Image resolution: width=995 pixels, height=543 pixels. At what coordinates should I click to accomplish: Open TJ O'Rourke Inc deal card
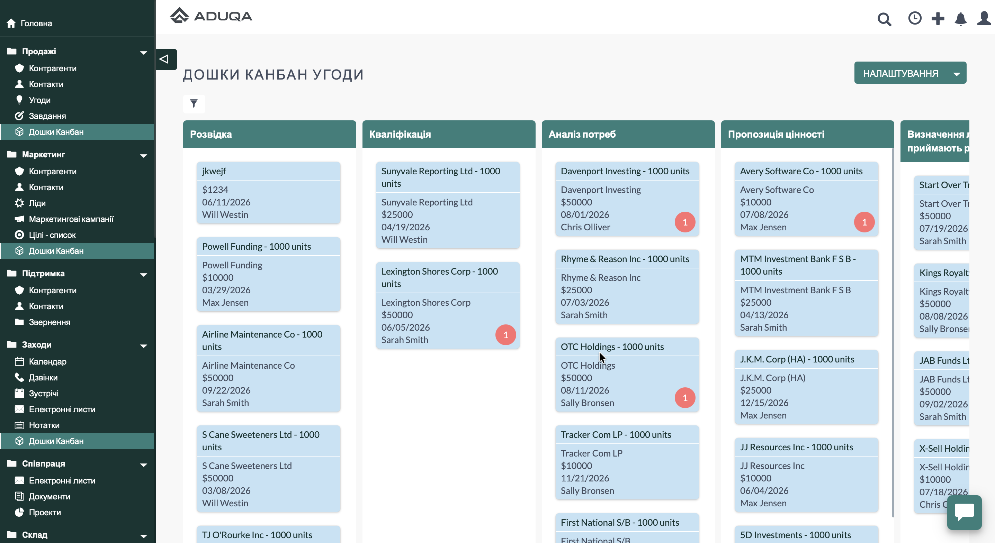(x=268, y=534)
